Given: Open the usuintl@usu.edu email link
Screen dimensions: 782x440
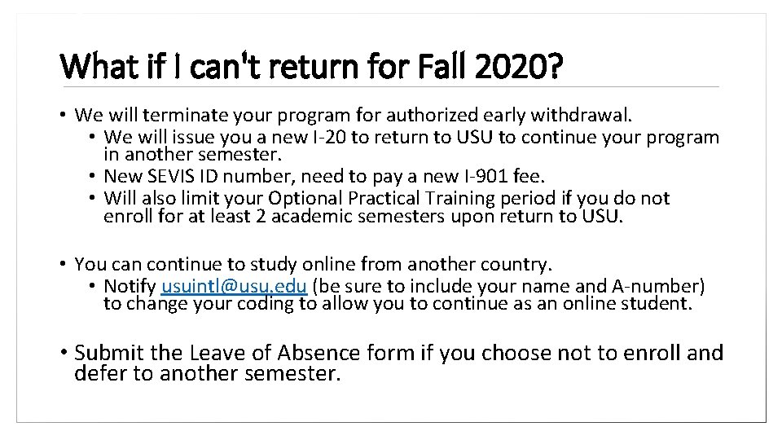Looking at the screenshot, I should pyautogui.click(x=234, y=286).
